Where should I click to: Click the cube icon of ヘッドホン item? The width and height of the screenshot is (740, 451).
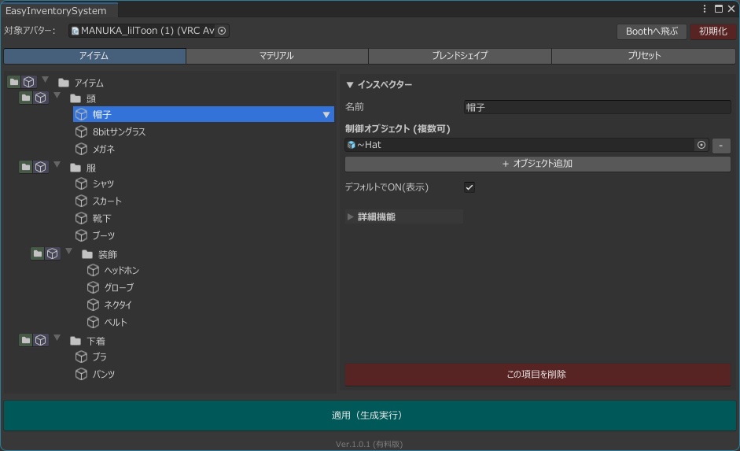coord(94,270)
